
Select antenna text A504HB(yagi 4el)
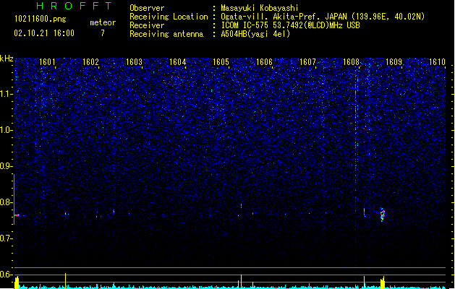255,34
